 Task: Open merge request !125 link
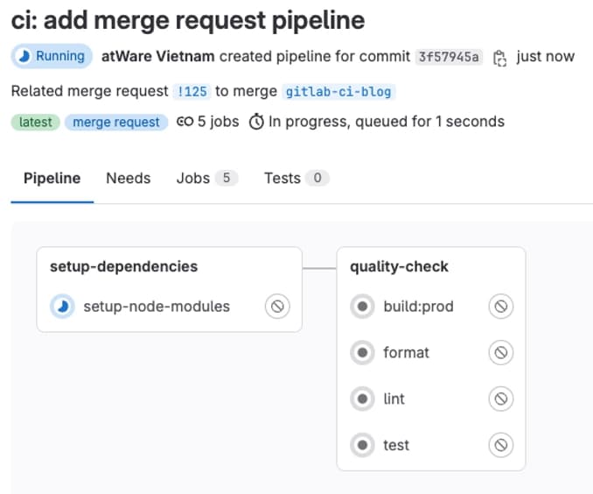(x=191, y=92)
